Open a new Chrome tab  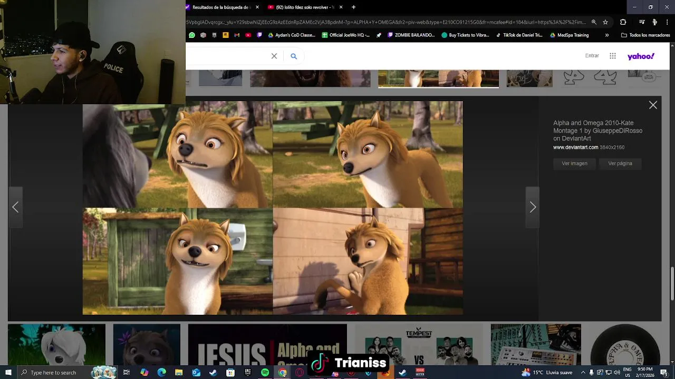(353, 7)
